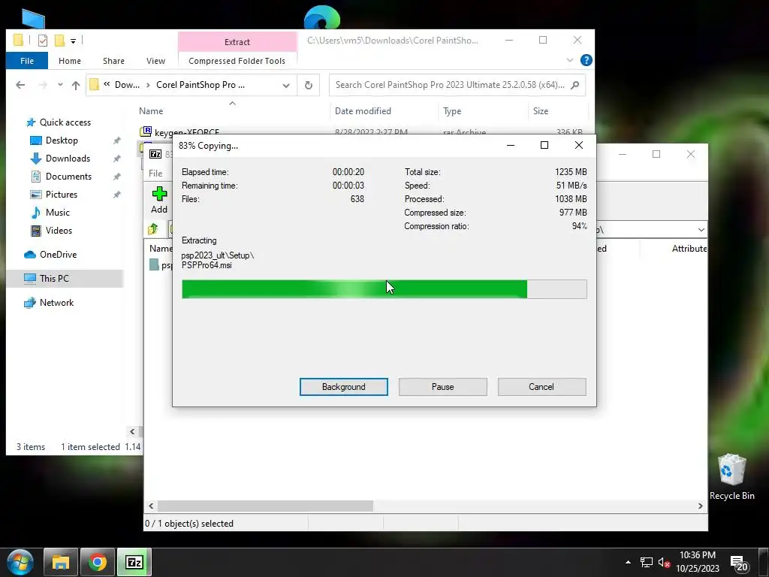Click the network tray icon

(x=647, y=563)
